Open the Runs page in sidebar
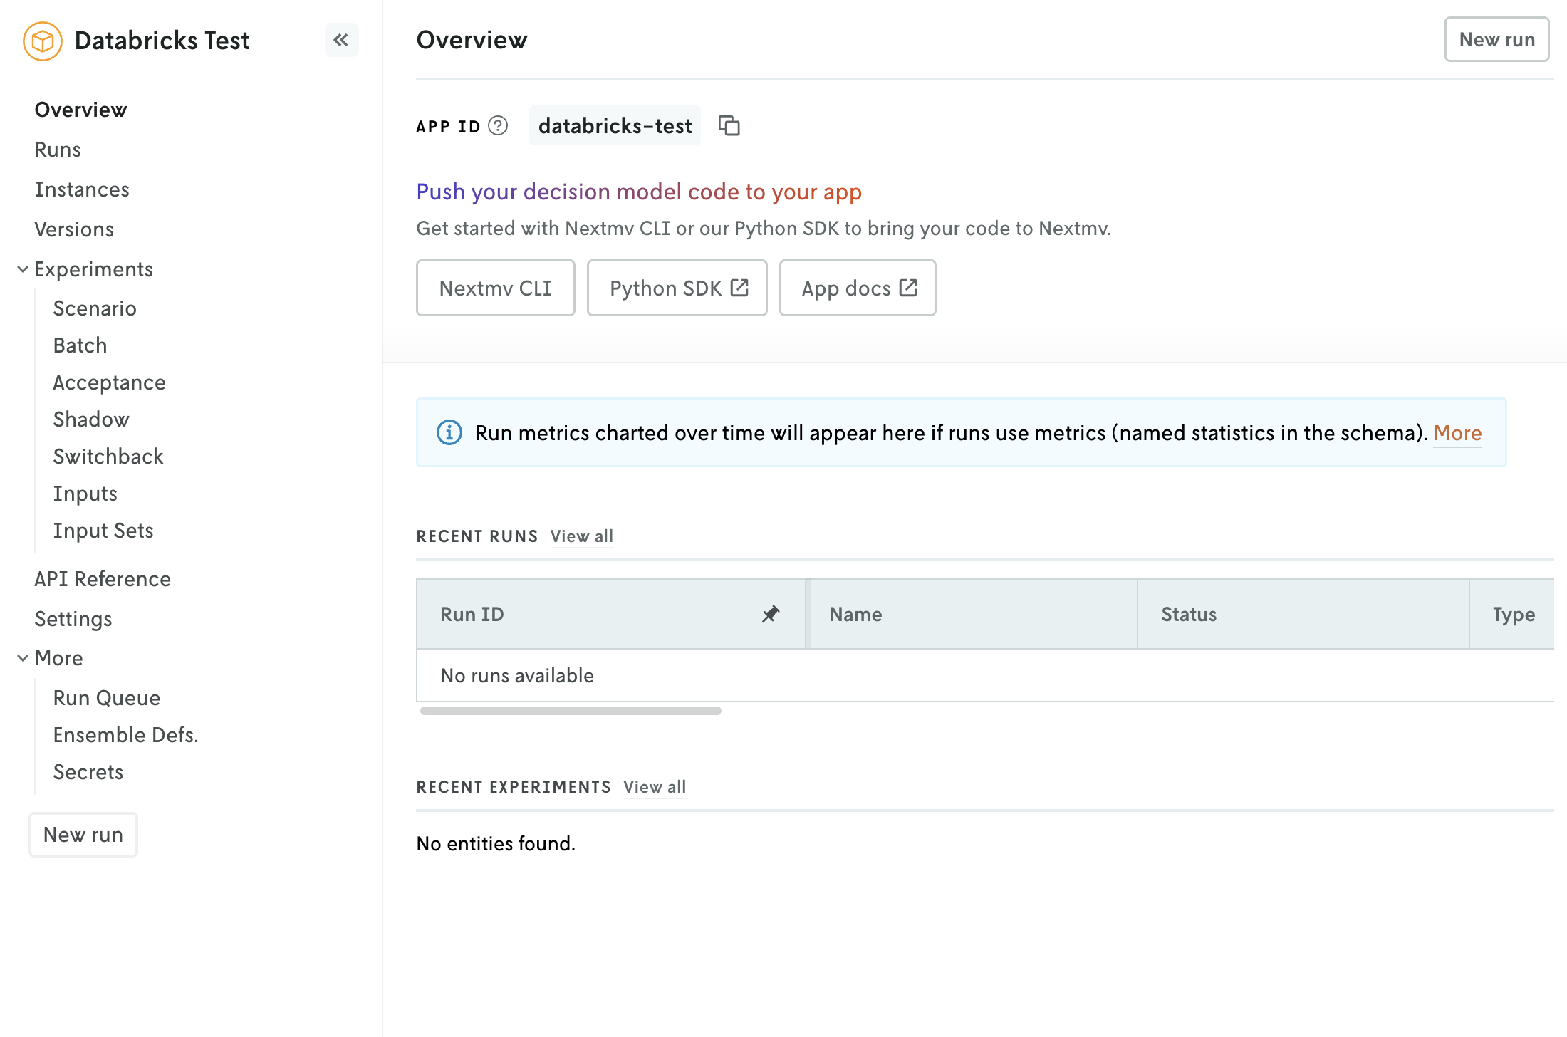The height and width of the screenshot is (1037, 1567). click(x=58, y=150)
